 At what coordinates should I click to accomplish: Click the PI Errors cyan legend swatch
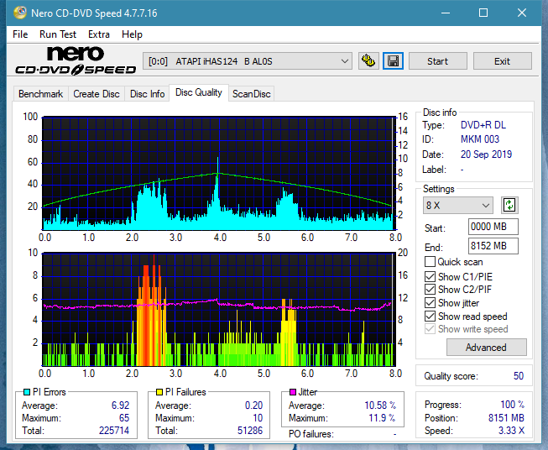pos(27,392)
